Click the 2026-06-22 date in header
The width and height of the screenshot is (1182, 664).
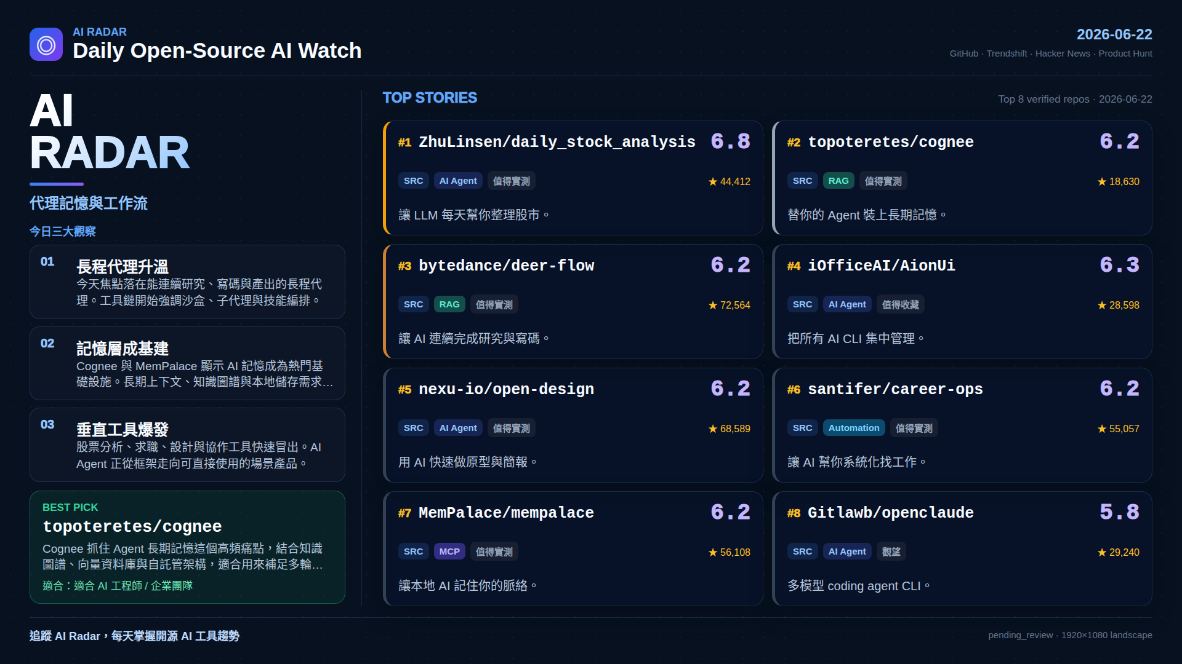[1114, 34]
